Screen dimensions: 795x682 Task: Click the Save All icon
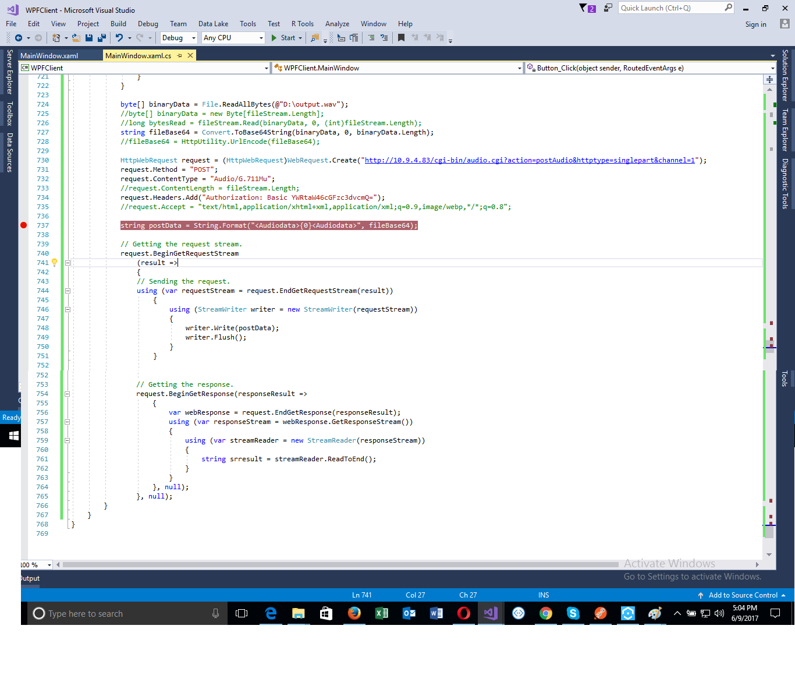tap(102, 38)
